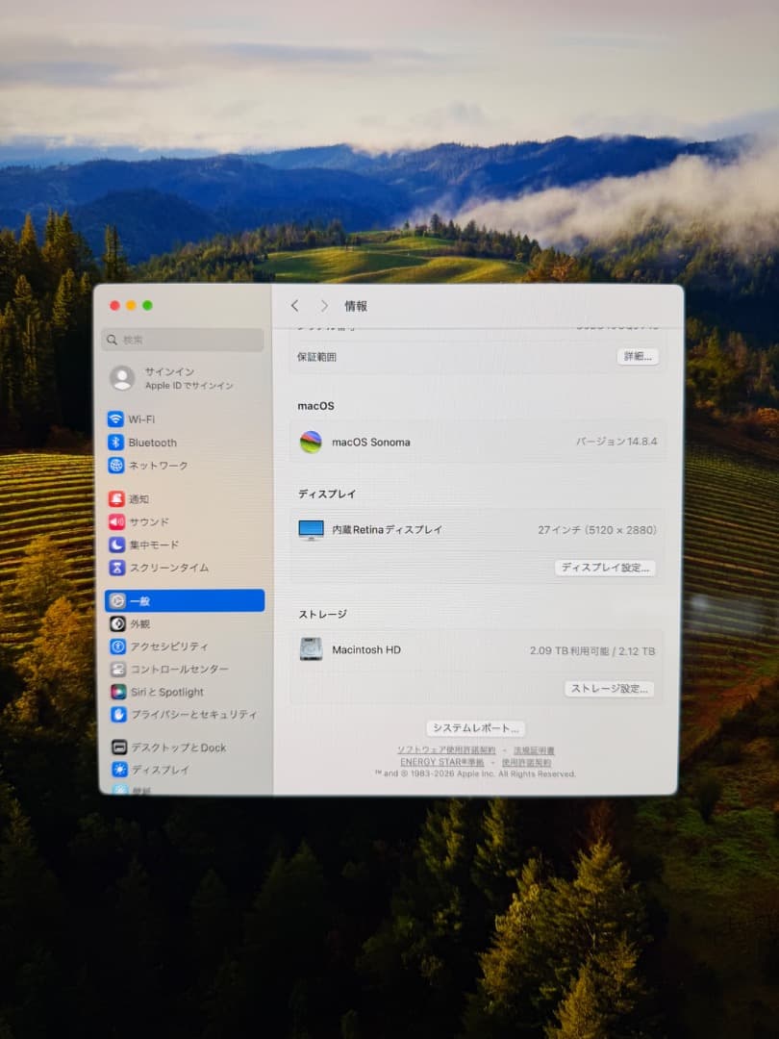The image size is (779, 1039).
Task: Click the 一般 general gear icon
Action: (117, 601)
